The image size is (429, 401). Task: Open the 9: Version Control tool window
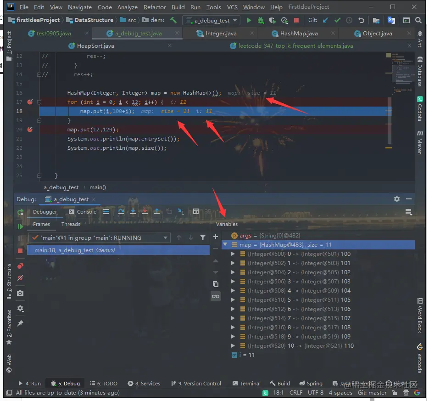(x=196, y=384)
